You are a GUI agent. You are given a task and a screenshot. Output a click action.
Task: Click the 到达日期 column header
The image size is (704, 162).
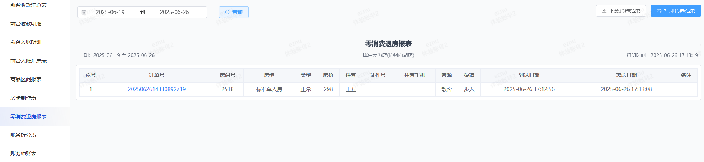click(529, 75)
